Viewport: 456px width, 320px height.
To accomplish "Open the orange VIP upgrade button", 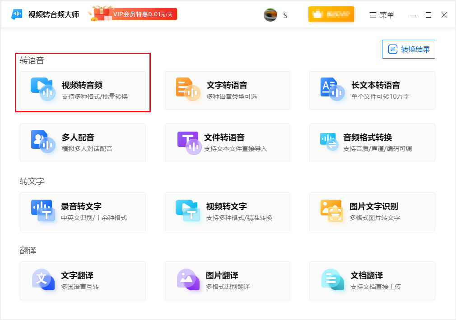I will click(x=331, y=14).
